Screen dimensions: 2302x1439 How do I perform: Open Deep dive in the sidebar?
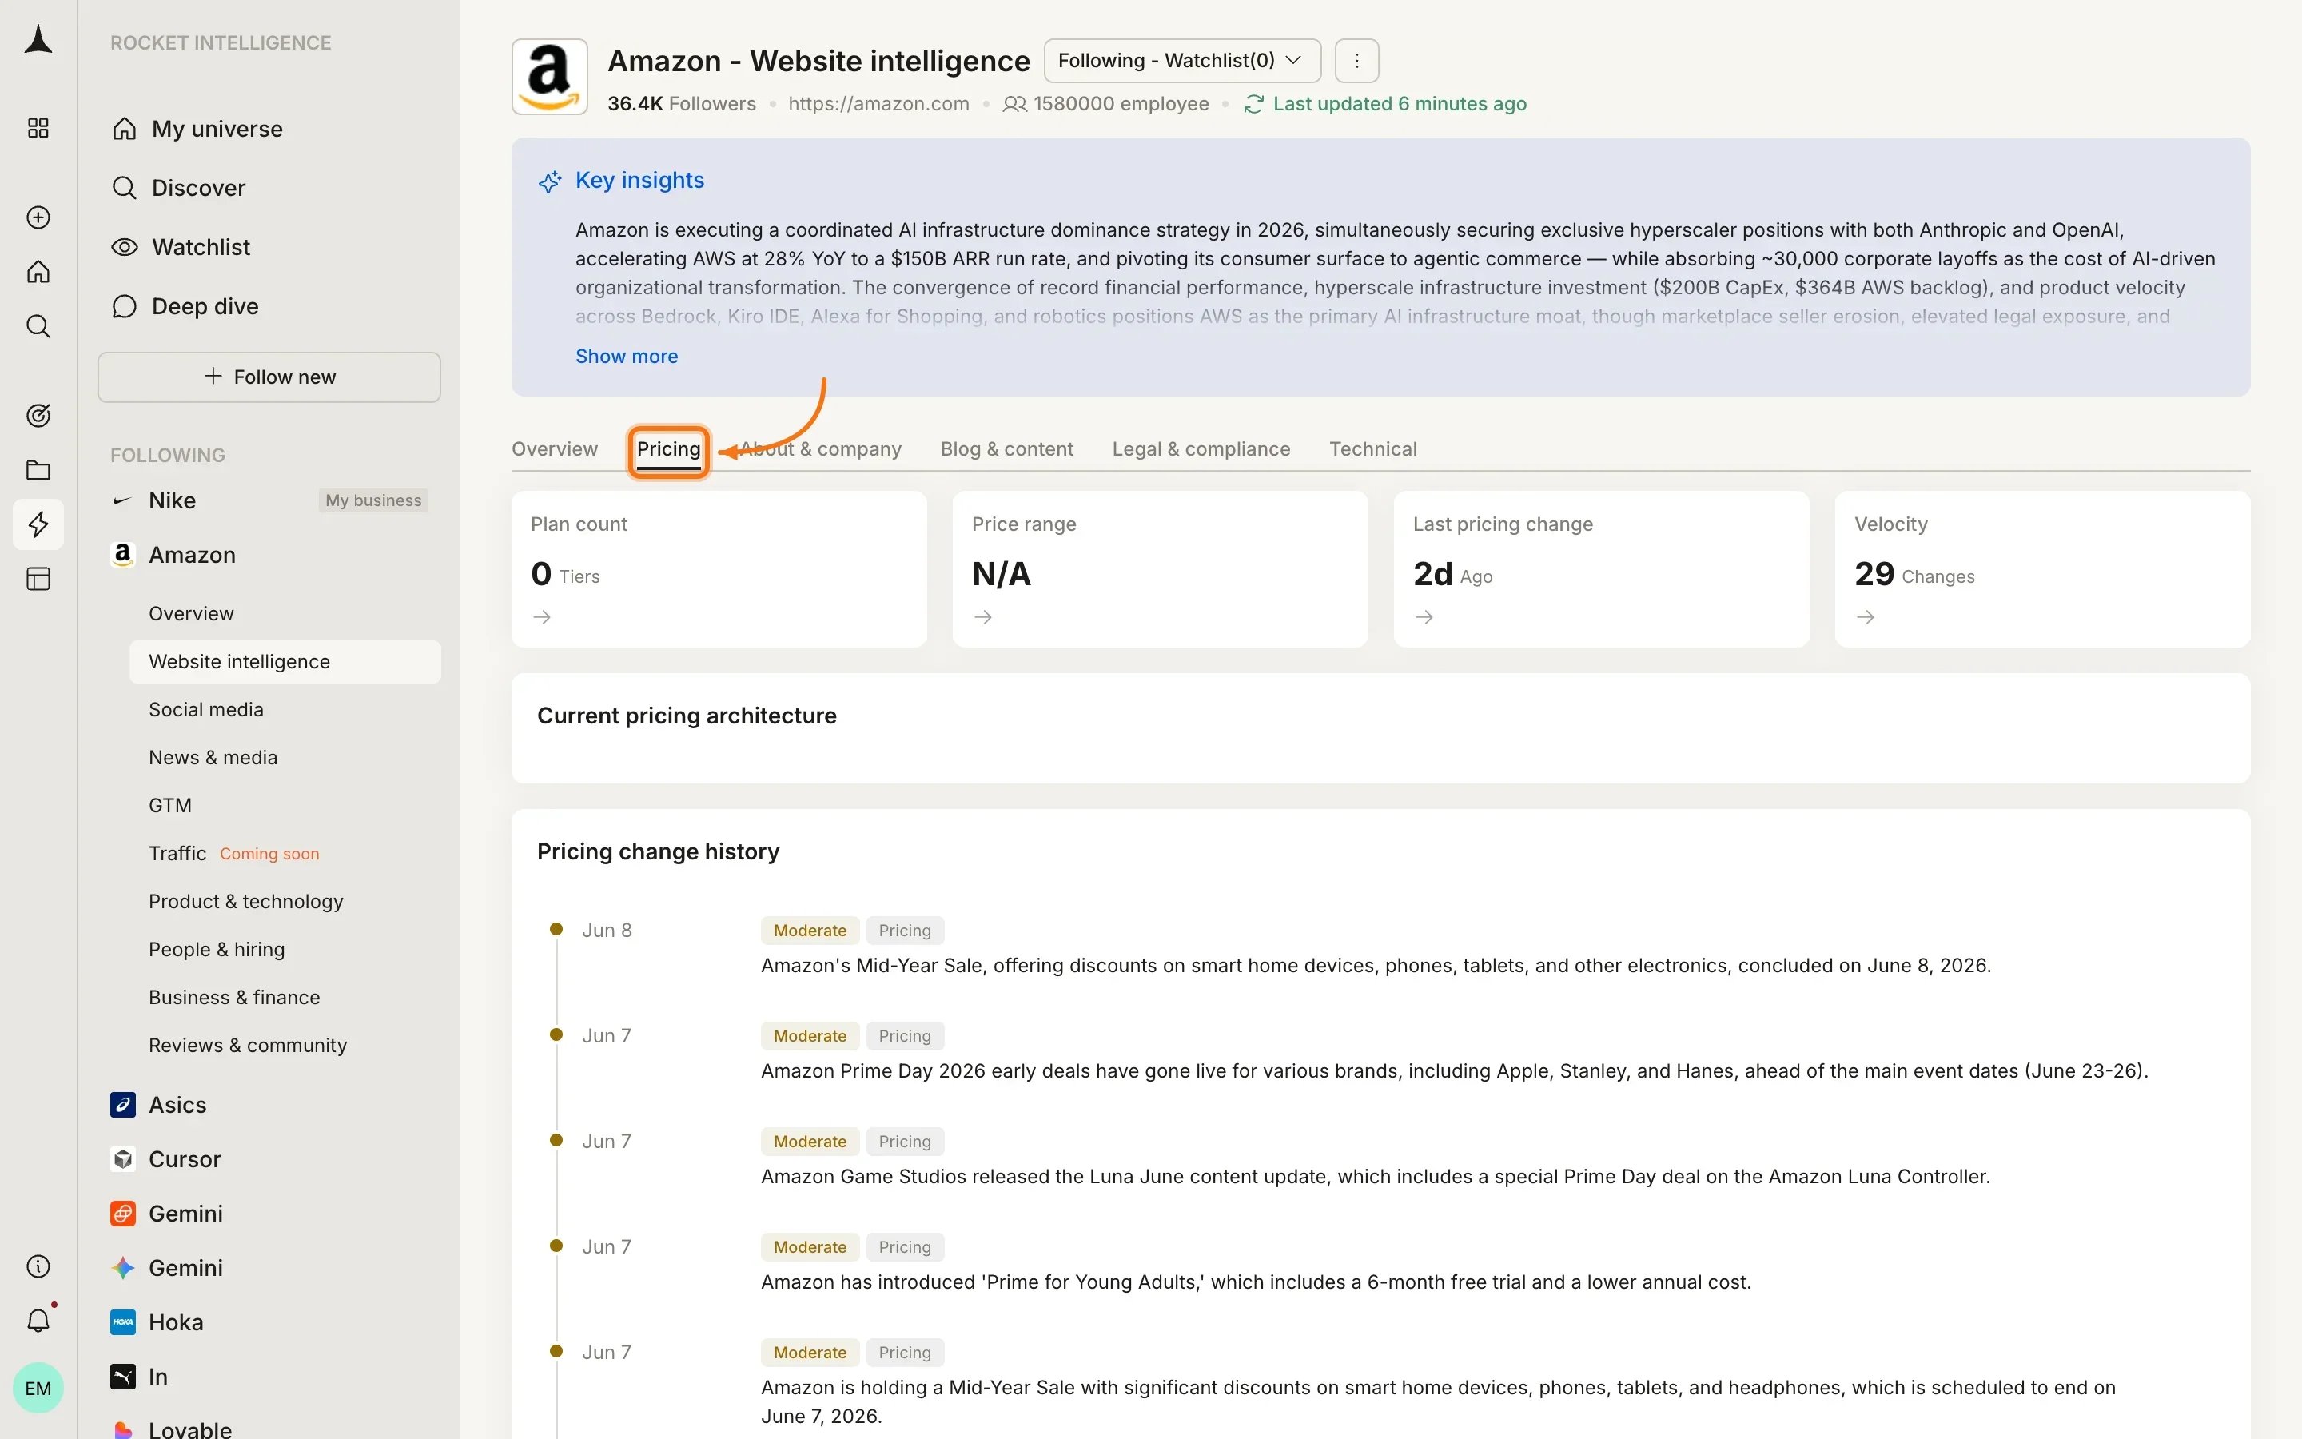click(205, 306)
